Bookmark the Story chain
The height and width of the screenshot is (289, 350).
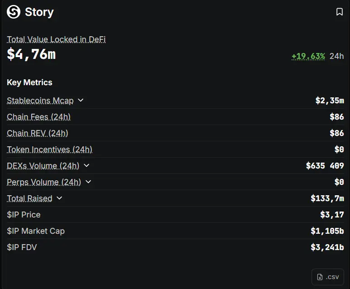pyautogui.click(x=339, y=12)
